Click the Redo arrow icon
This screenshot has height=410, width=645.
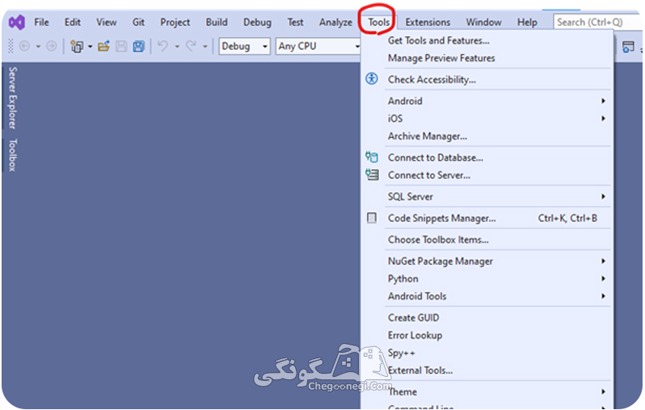[191, 46]
